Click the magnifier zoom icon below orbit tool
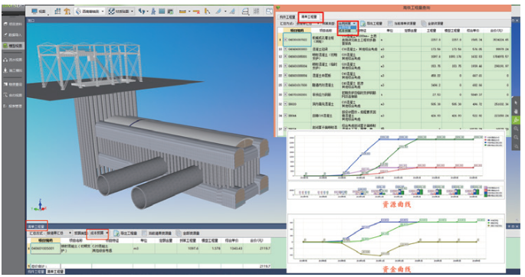The height and width of the screenshot is (277, 525). click(x=516, y=129)
